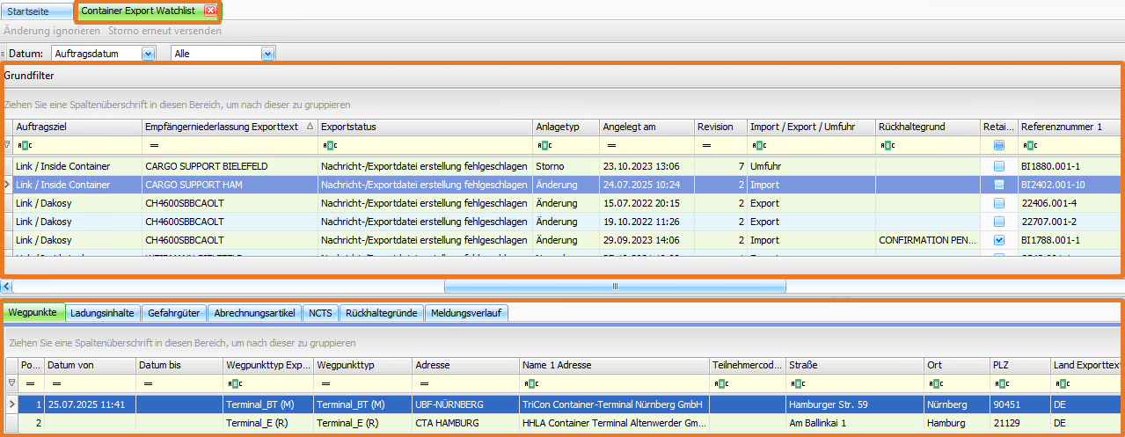The image size is (1125, 437).
Task: Click the equals filter icon under Angelegt am
Action: pyautogui.click(x=611, y=145)
